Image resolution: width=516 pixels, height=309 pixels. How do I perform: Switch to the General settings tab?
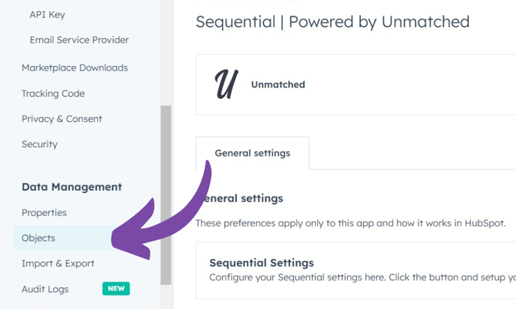pos(252,153)
